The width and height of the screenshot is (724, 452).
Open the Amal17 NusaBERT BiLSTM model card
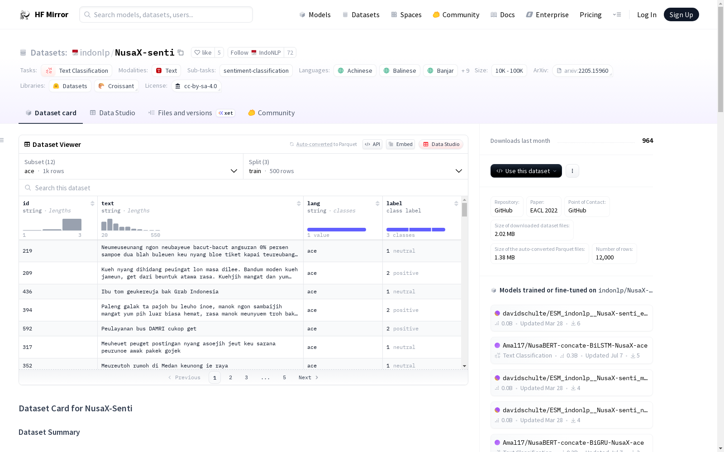pos(572,350)
